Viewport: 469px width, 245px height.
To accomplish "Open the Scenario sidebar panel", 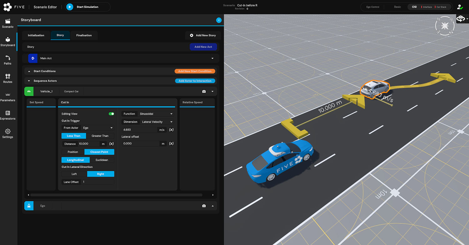I will click(8, 23).
